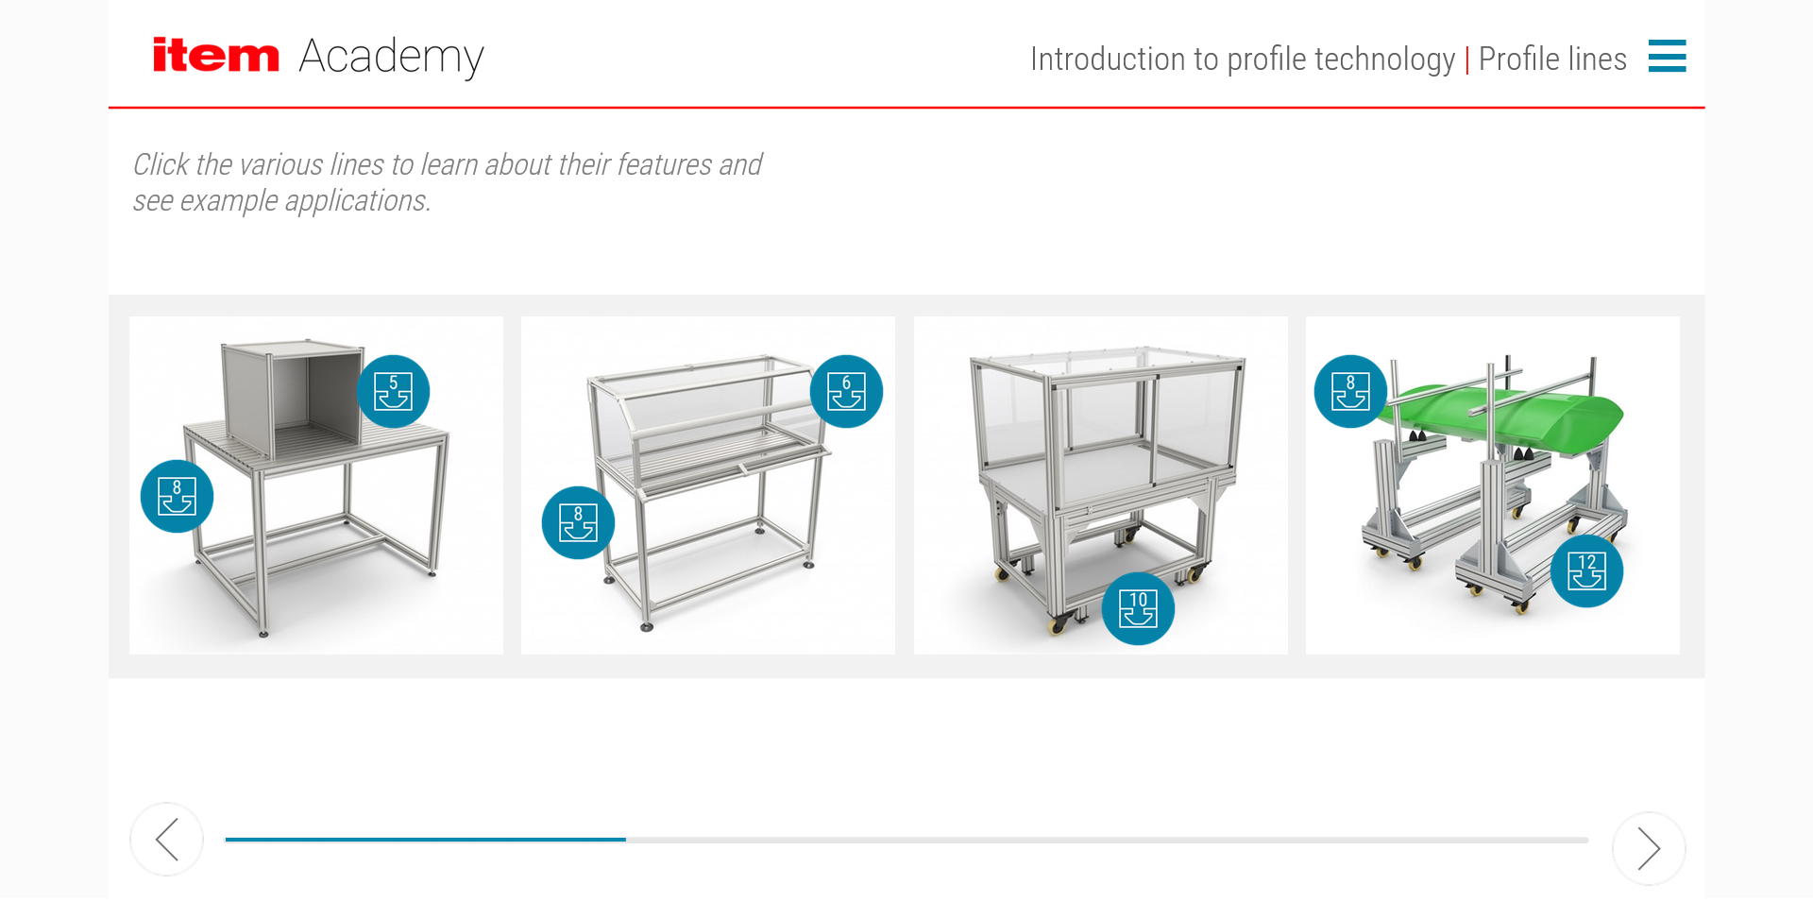Select the Line 5 profile badge
The image size is (1813, 902).
(394, 391)
